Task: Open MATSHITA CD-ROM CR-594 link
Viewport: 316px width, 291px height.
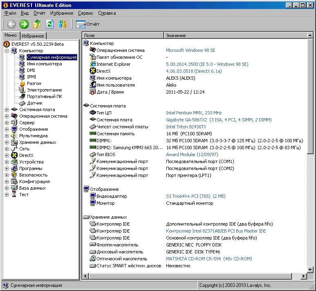Action: pos(209,259)
